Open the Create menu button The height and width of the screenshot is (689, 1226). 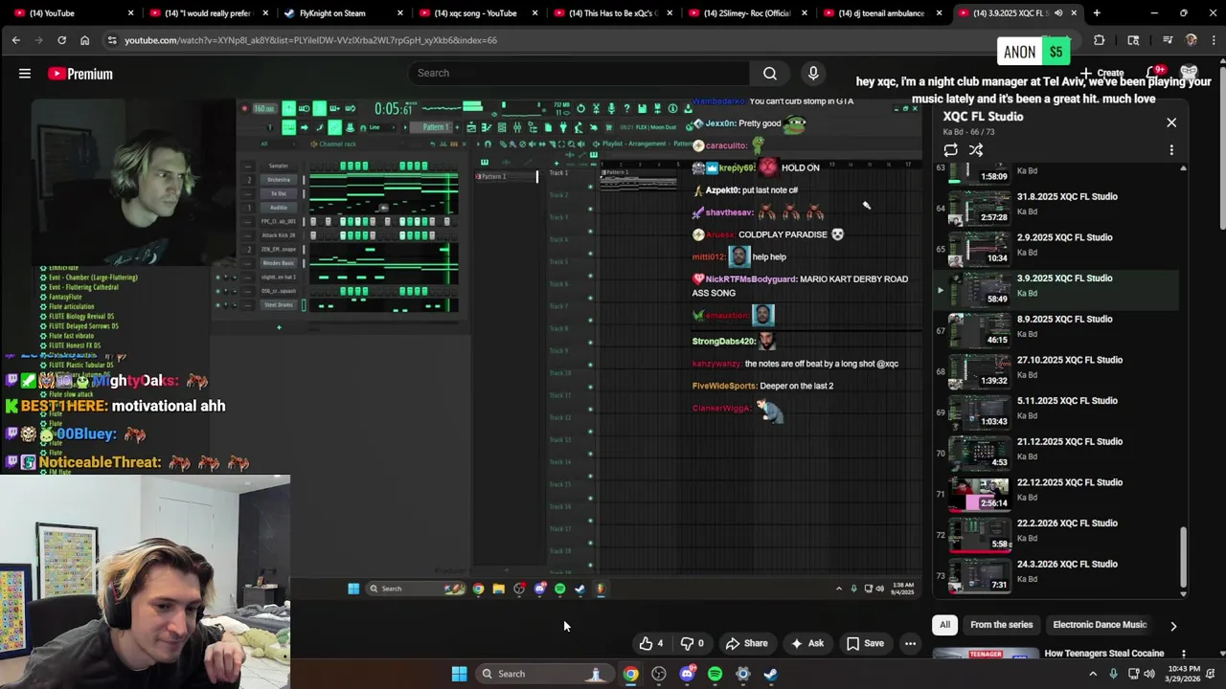pos(1102,73)
